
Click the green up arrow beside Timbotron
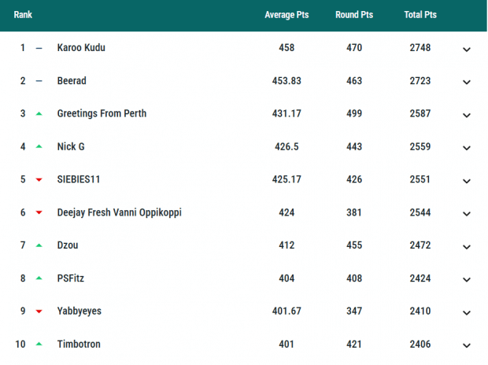click(39, 345)
